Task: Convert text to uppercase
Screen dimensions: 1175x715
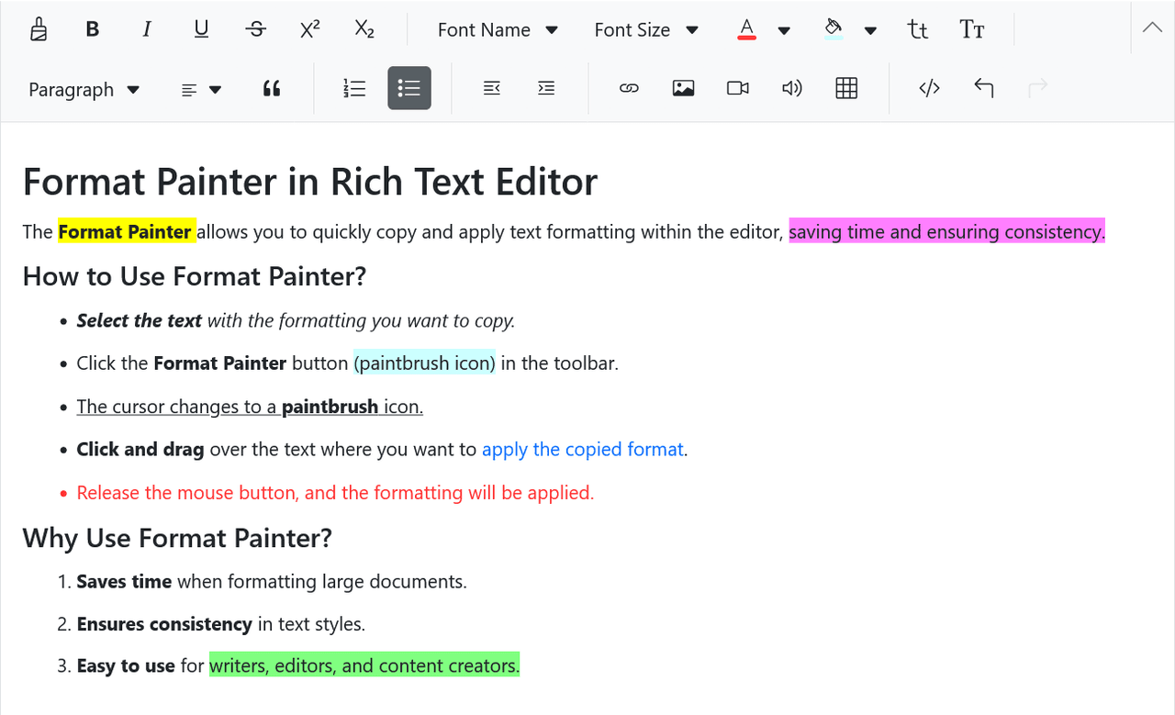Action: click(x=972, y=29)
